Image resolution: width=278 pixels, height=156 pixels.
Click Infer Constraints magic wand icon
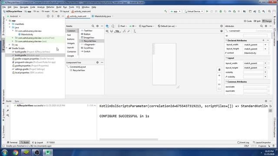pos(129,31)
